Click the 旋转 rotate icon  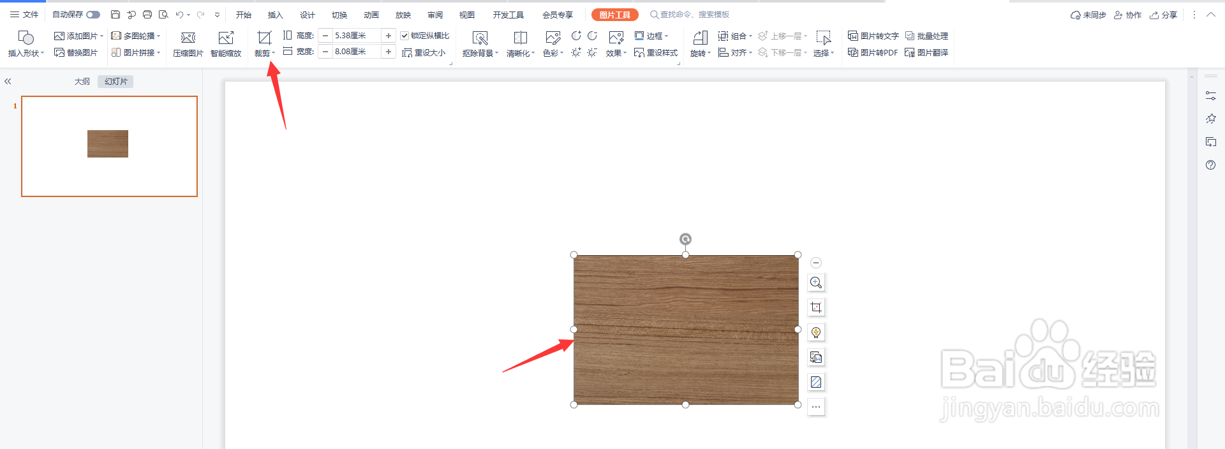[x=700, y=38]
